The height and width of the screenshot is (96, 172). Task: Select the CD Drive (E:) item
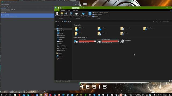point(126,41)
